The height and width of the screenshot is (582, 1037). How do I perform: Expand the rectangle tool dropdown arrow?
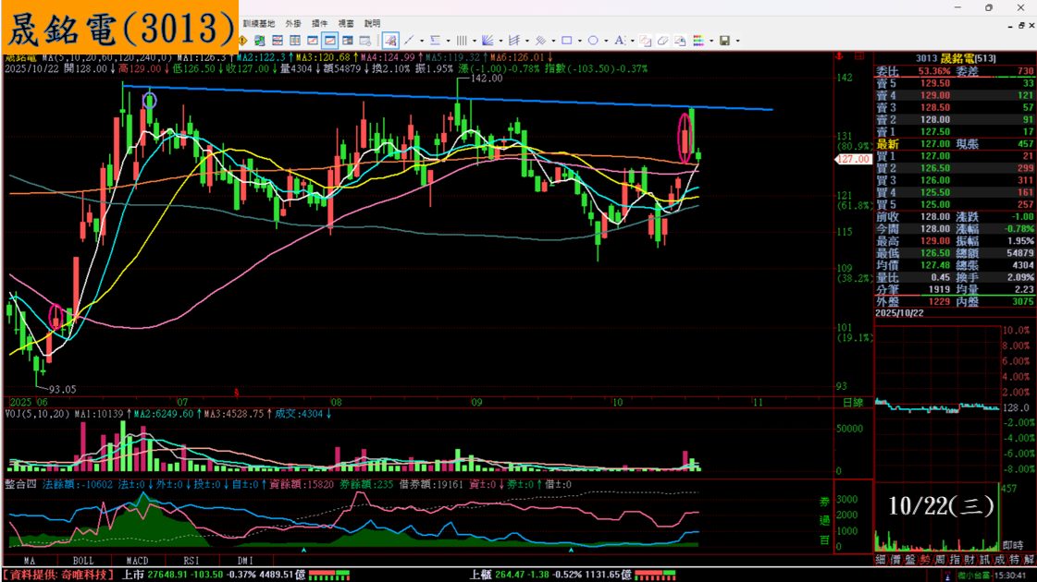pyautogui.click(x=578, y=41)
